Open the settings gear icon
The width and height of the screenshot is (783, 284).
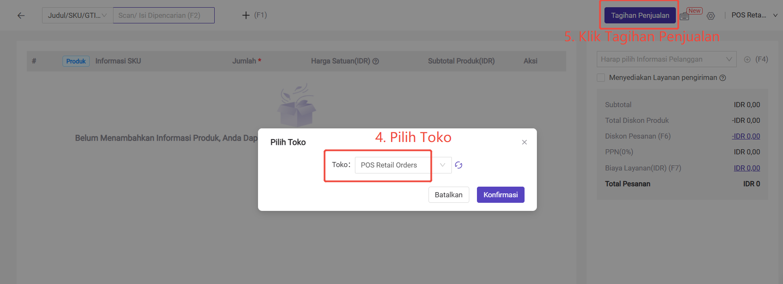tap(711, 16)
